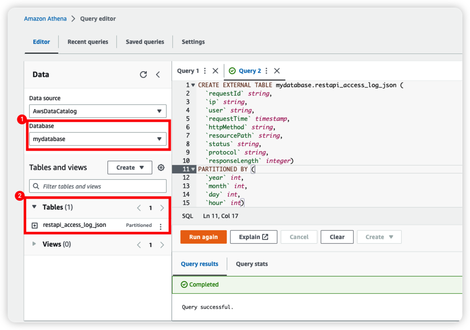Expand the Views section
This screenshot has height=330, width=470.
[34, 244]
